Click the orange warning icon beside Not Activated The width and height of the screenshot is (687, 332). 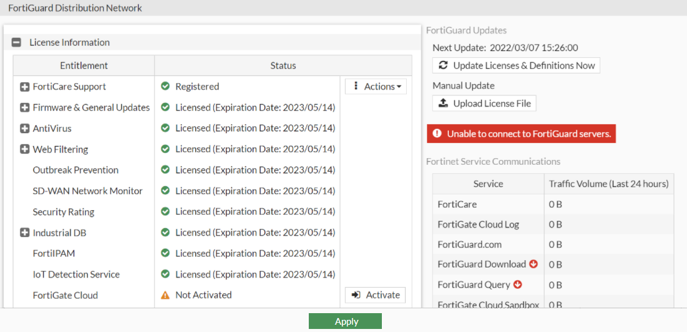(x=165, y=295)
